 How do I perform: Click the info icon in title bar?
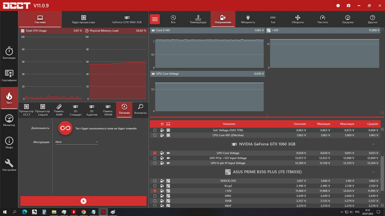tap(338, 5)
